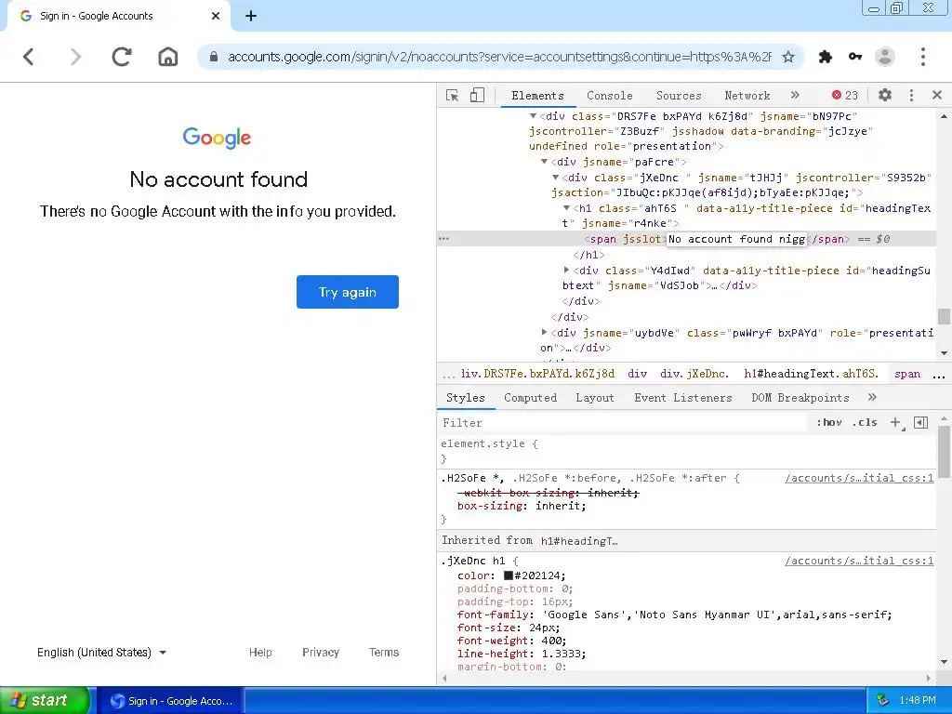Toggle the :hov element state button
952x714 pixels.
coord(828,423)
